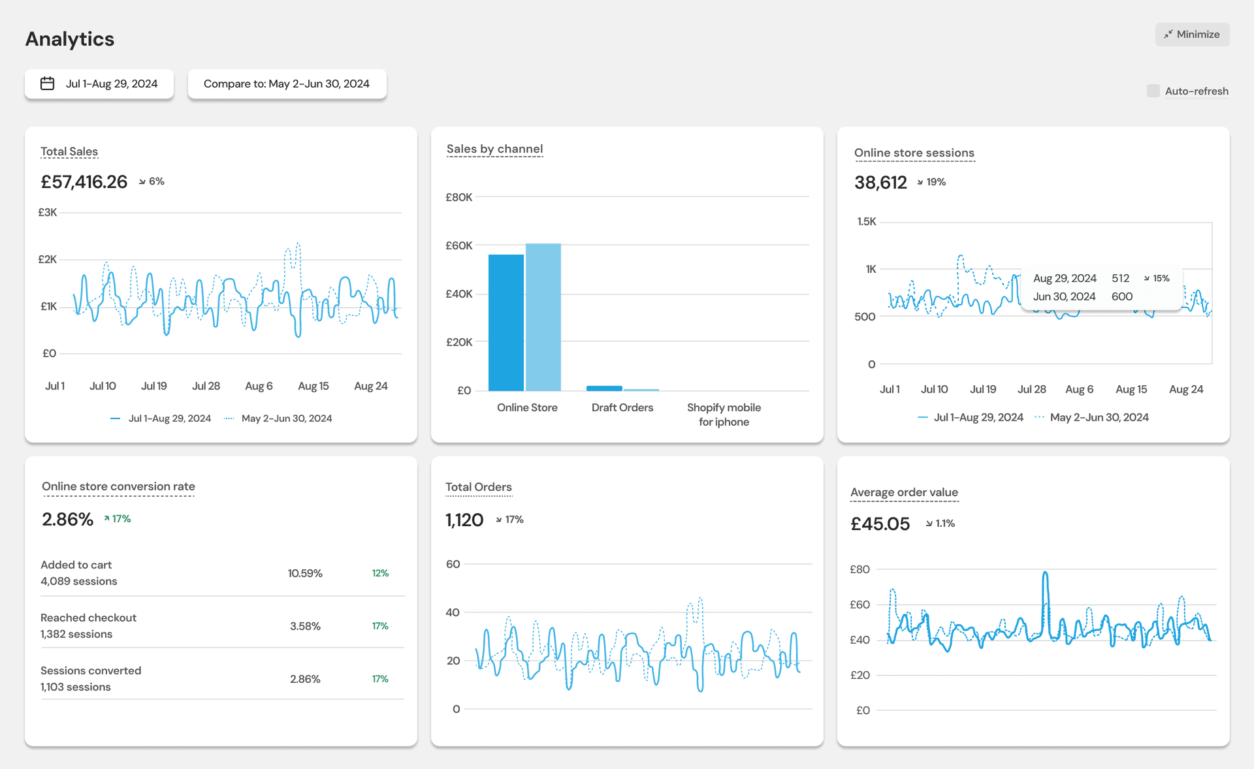Click the up-arrow 17% conversion change indicator
This screenshot has width=1254, height=769.
coord(118,519)
